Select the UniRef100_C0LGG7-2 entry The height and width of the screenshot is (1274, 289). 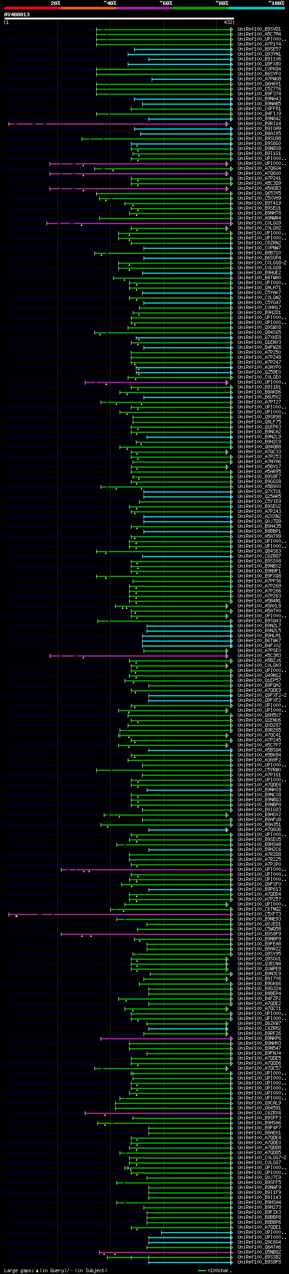click(262, 1158)
